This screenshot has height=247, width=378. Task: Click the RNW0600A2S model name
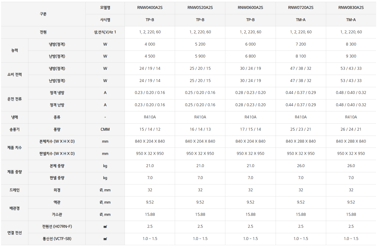coord(250,8)
